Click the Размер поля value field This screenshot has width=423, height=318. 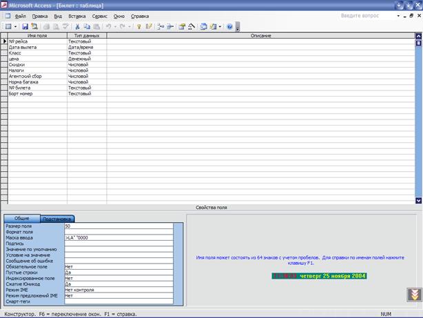click(x=122, y=226)
